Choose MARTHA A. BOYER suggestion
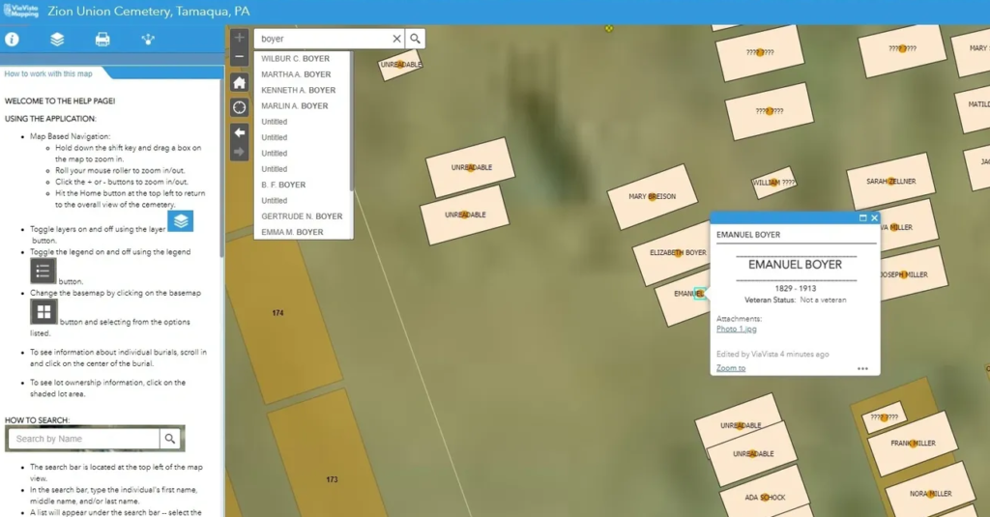The image size is (990, 517). pos(296,74)
